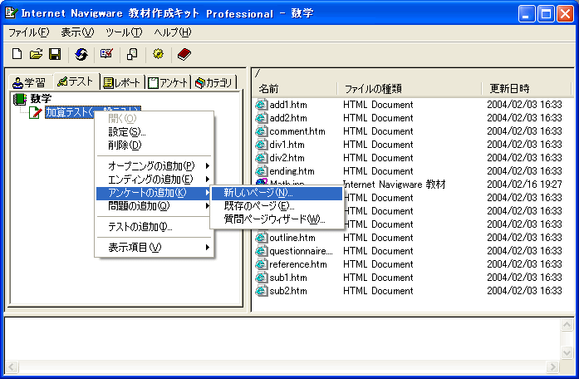Switch to the レポート tab
Screen dimensions: 579x379
[x=122, y=82]
